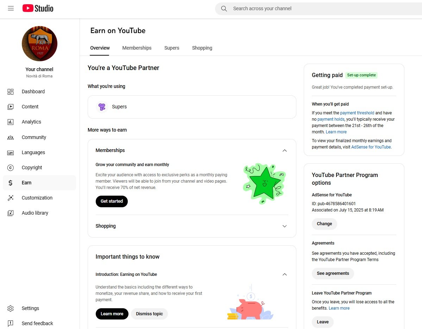The height and width of the screenshot is (329, 422).
Task: Click the Earn dollar sign icon
Action: coord(11,183)
